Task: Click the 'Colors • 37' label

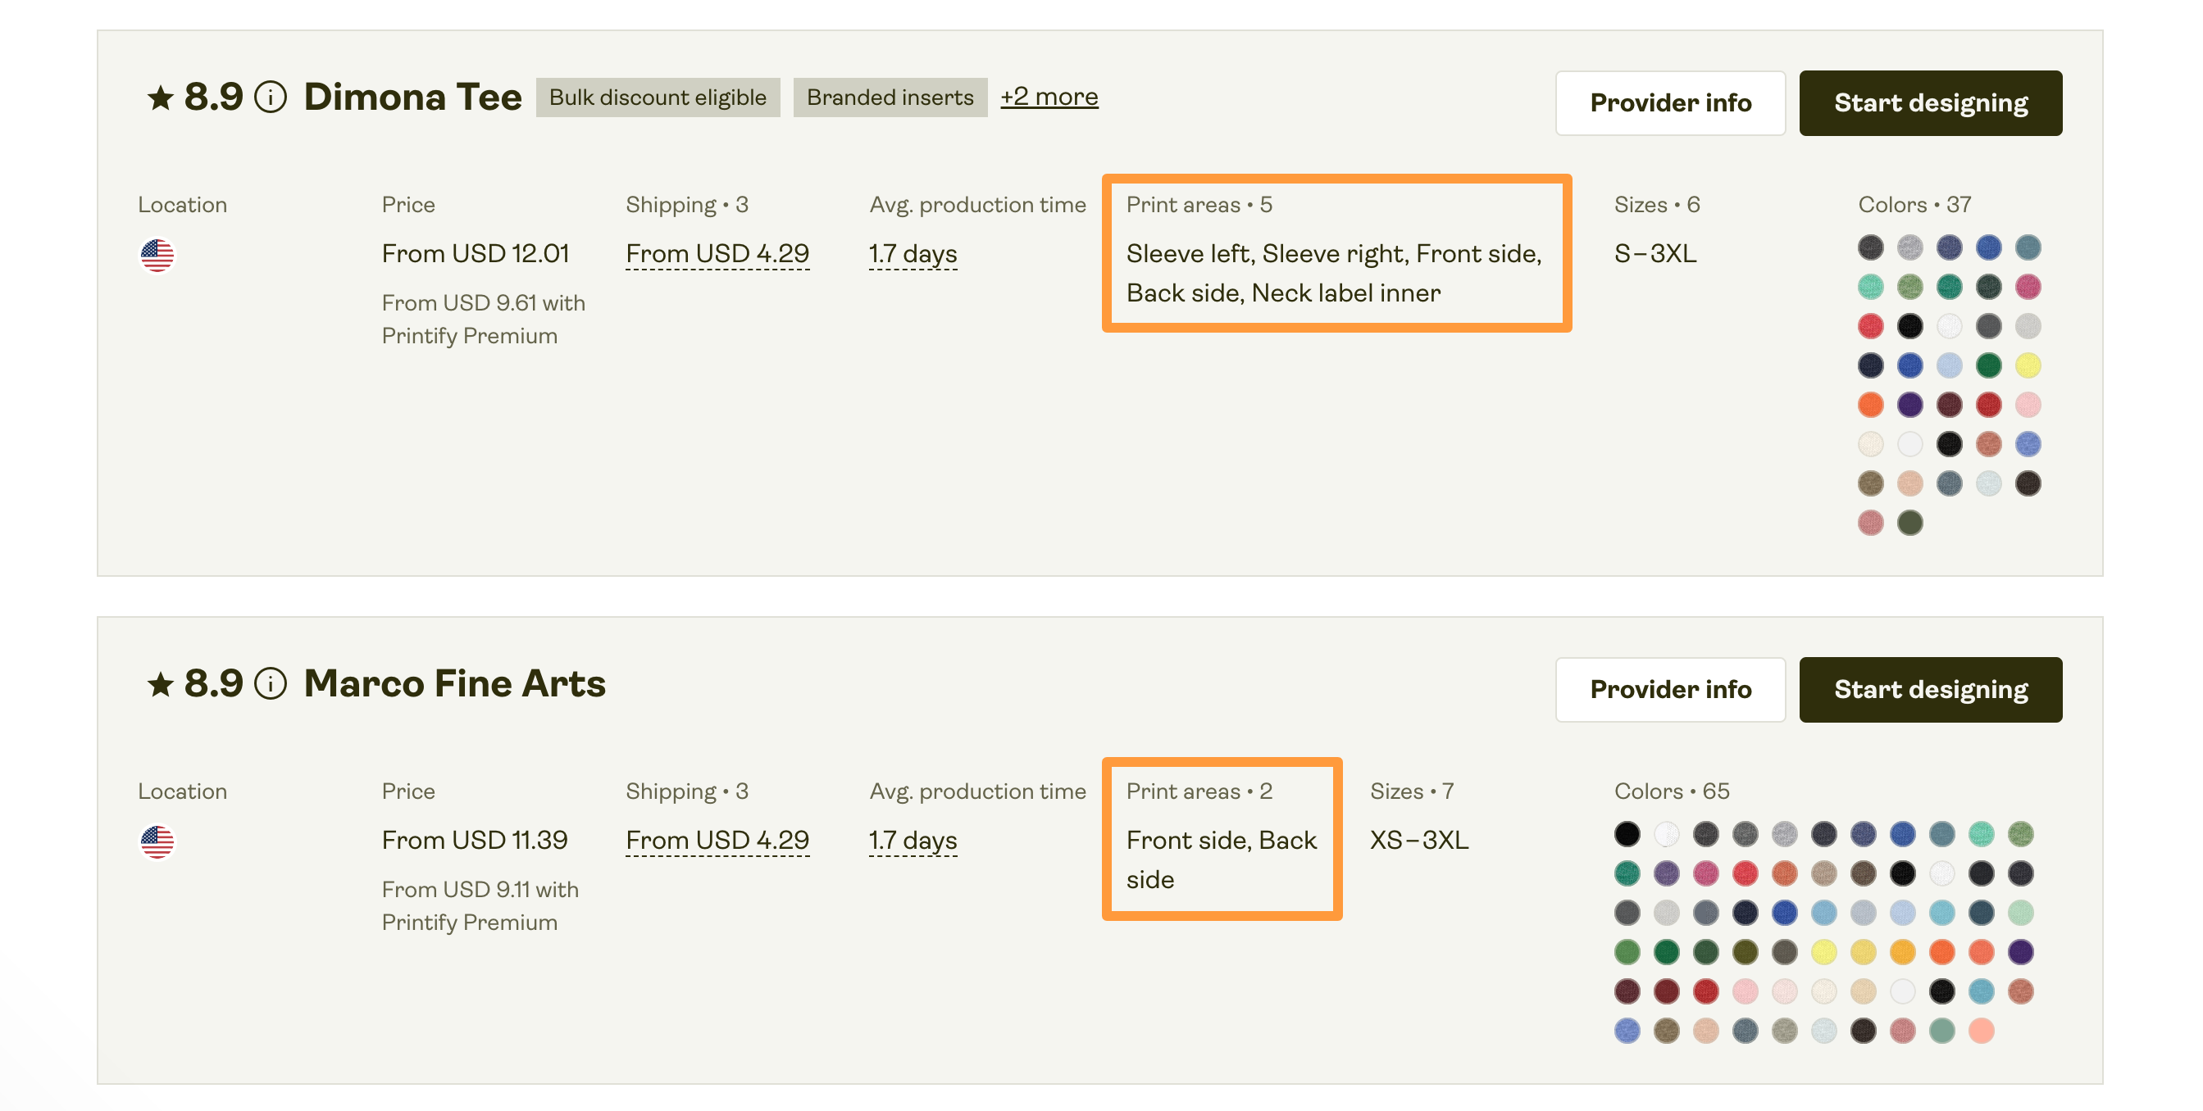Action: (x=1914, y=205)
